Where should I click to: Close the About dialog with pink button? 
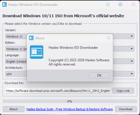pos(108,38)
